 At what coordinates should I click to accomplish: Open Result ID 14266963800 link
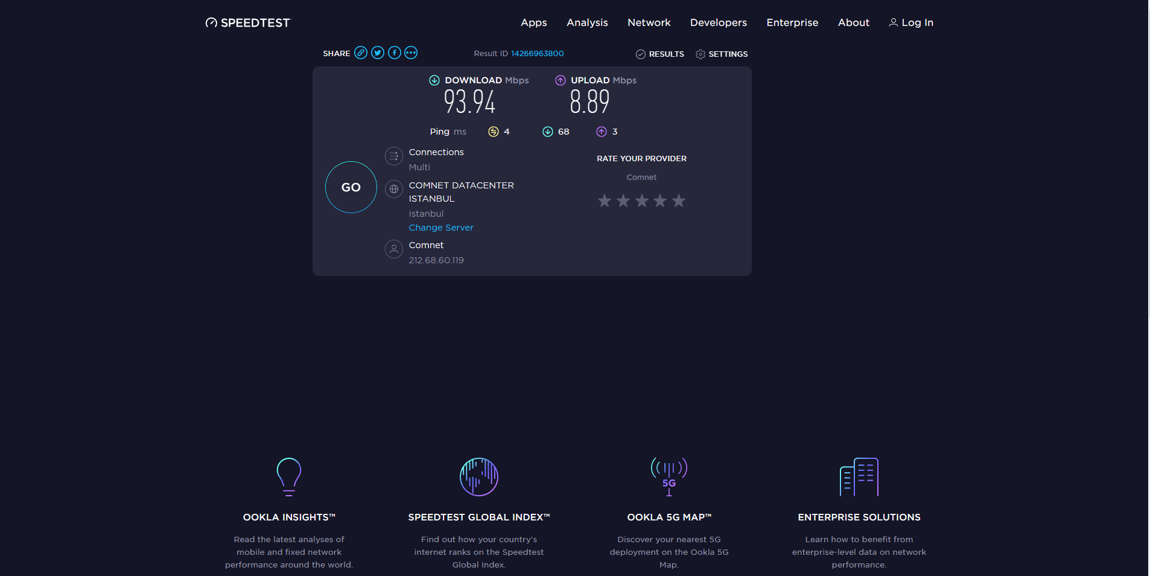(538, 54)
